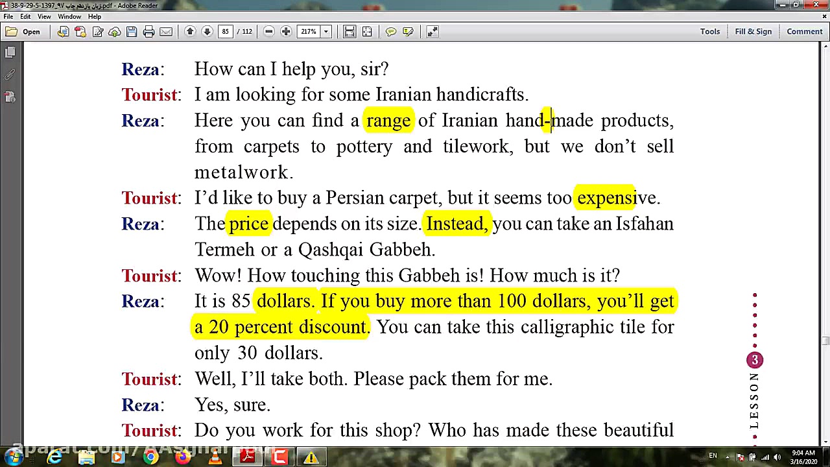830x467 pixels.
Task: Click the page number field showing 85
Action: click(x=225, y=31)
